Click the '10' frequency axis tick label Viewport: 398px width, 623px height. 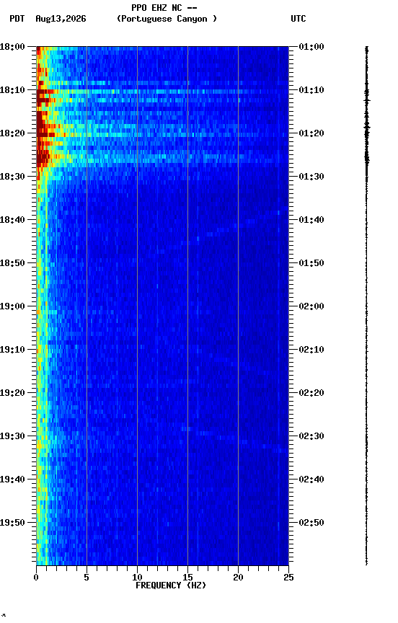[137, 578]
